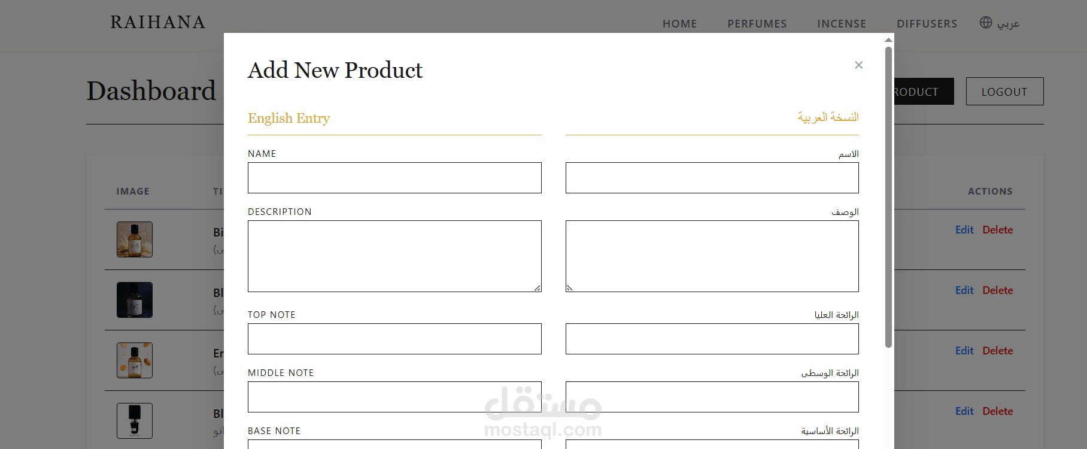Click the English description resize handle
The height and width of the screenshot is (449, 1087).
(x=538, y=288)
